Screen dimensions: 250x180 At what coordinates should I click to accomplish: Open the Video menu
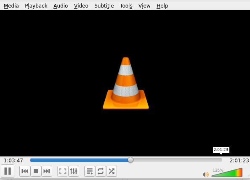(81, 6)
